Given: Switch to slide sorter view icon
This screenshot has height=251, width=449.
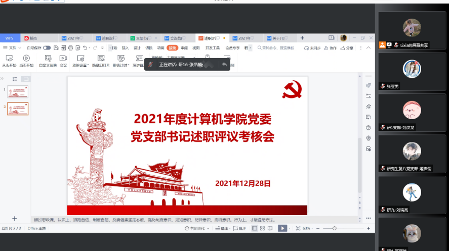Looking at the screenshot, I should click(x=262, y=228).
